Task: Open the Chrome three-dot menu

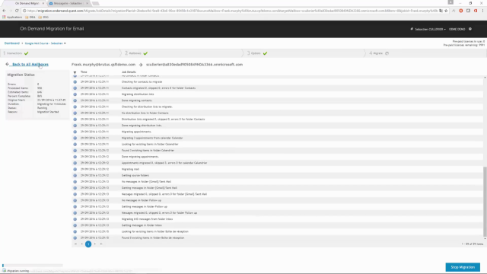Action: click(x=482, y=11)
